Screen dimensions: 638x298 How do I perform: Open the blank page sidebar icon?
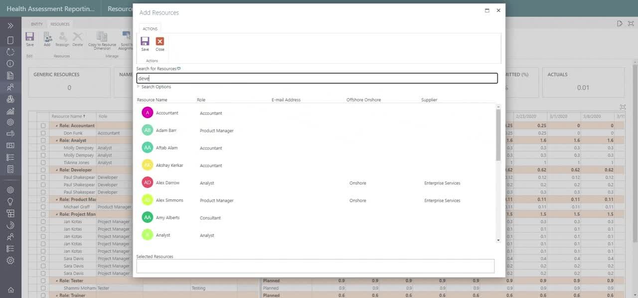10,40
